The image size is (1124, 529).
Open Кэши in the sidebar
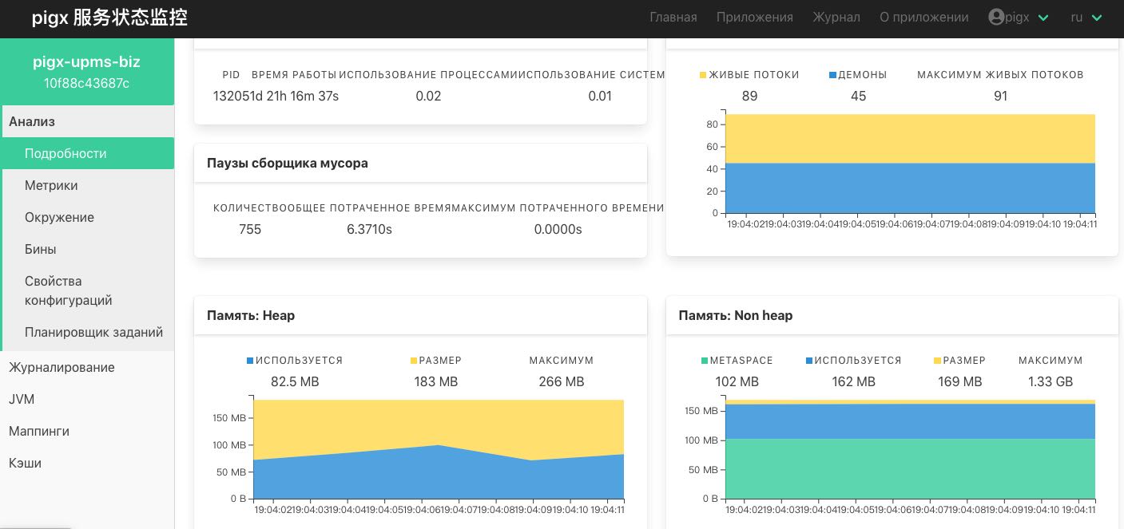click(87, 463)
